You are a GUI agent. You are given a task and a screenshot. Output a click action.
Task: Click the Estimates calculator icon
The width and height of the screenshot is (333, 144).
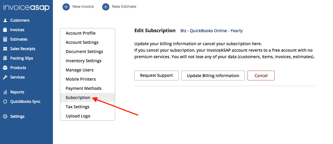5,39
